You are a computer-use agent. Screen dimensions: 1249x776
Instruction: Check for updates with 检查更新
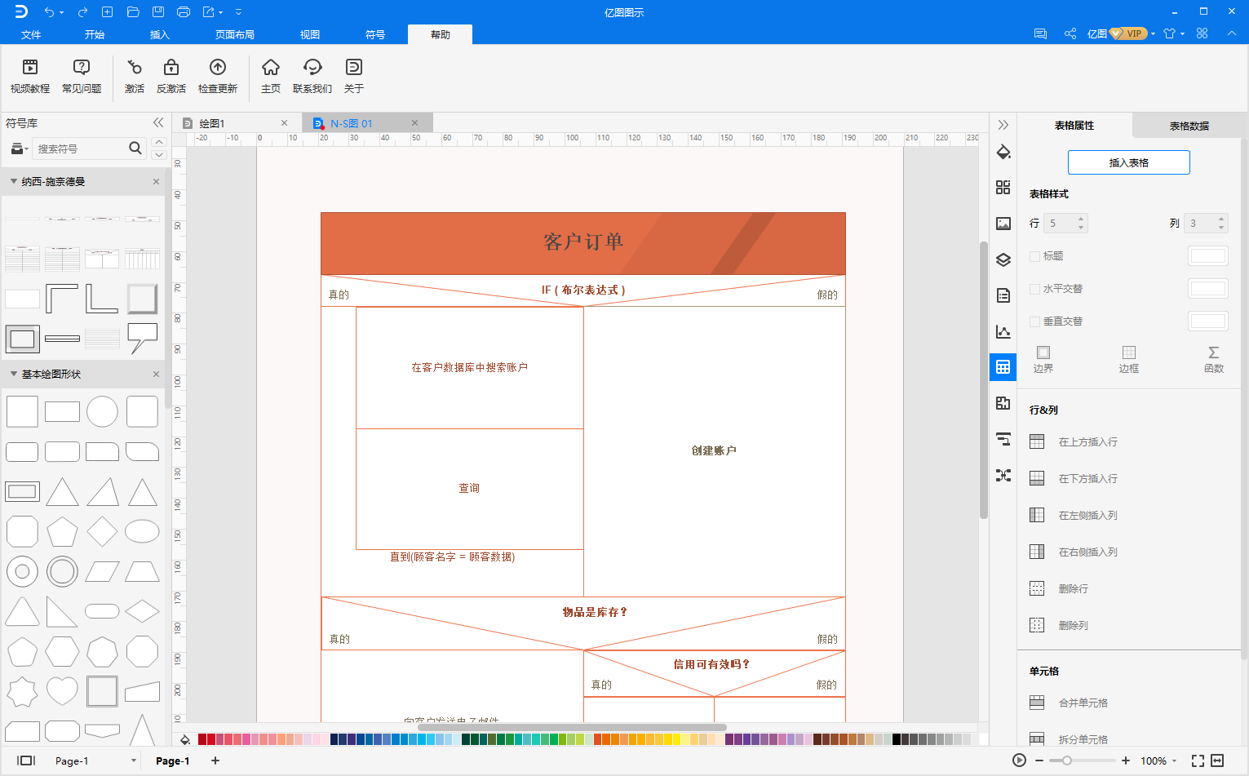pos(218,77)
